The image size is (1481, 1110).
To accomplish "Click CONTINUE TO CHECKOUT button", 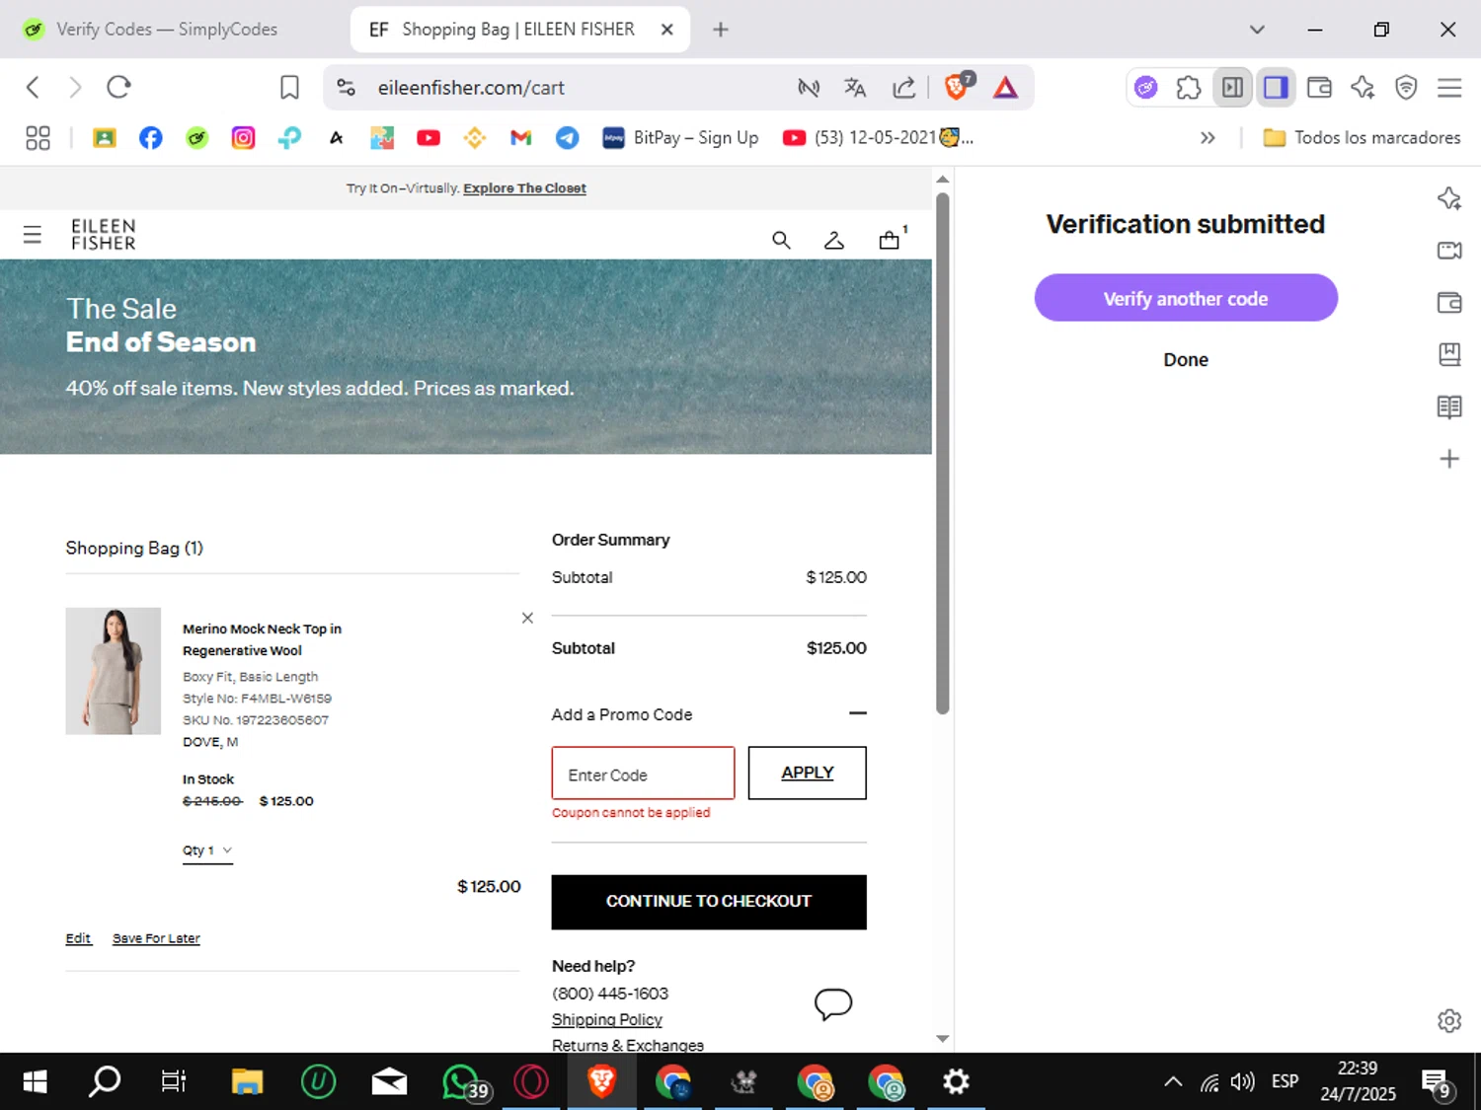I will click(709, 902).
